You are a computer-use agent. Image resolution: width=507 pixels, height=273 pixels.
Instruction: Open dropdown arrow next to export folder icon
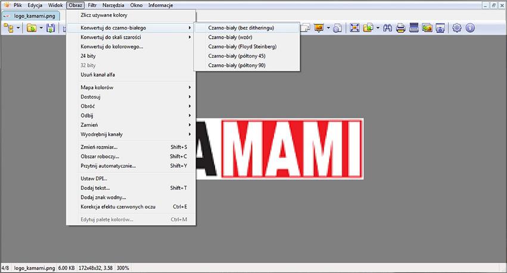[378, 28]
